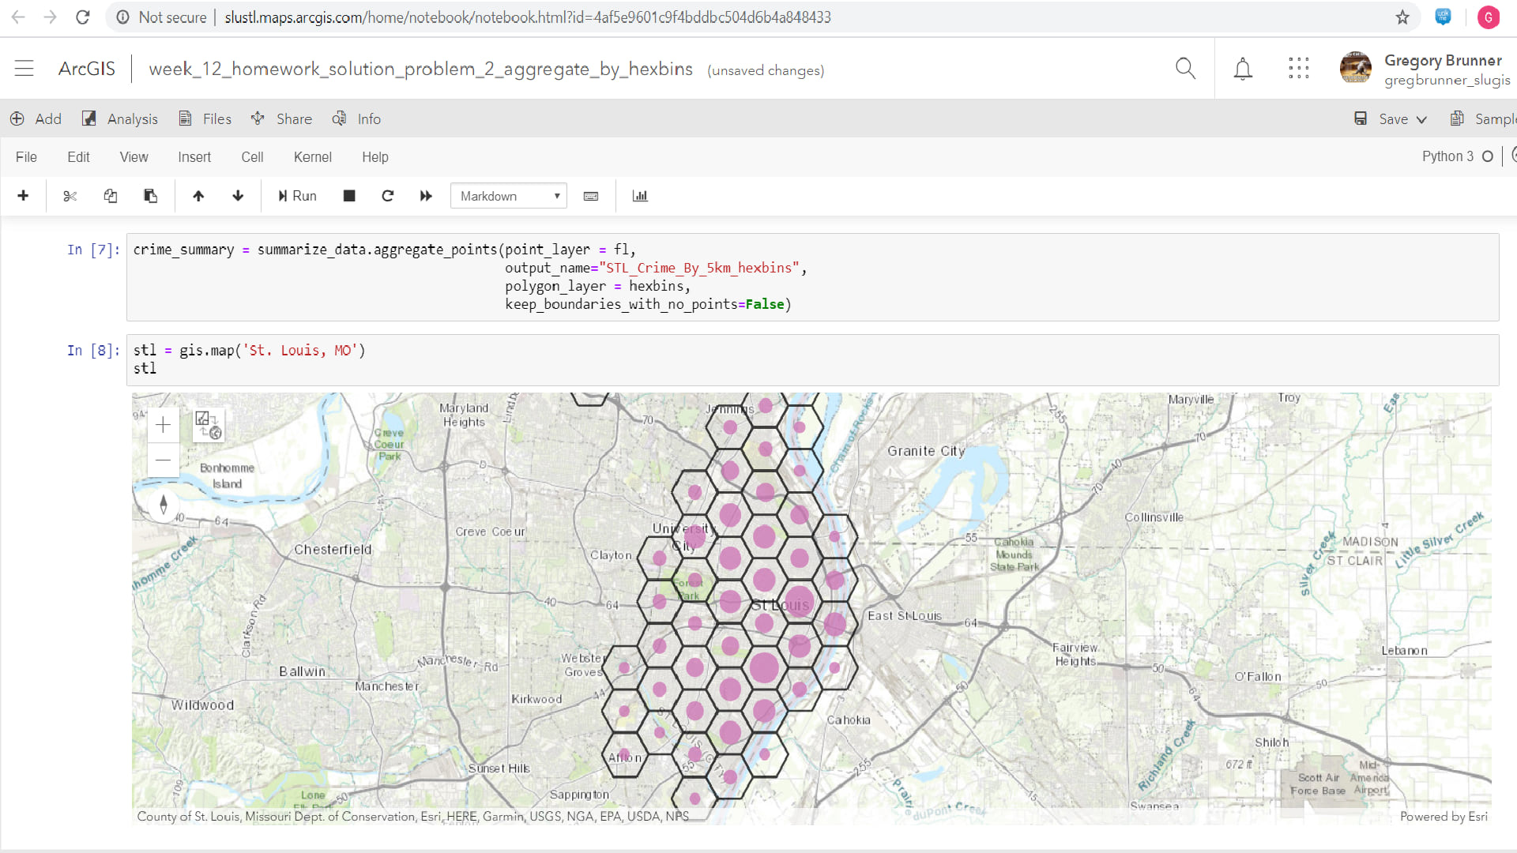
Task: Cut the selected cell
Action: 70,196
